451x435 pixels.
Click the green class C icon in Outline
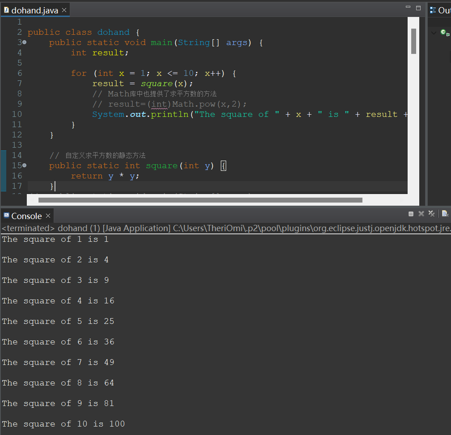tap(443, 32)
